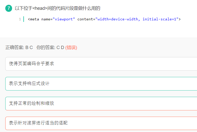Click the red (错误) label

click(71, 48)
